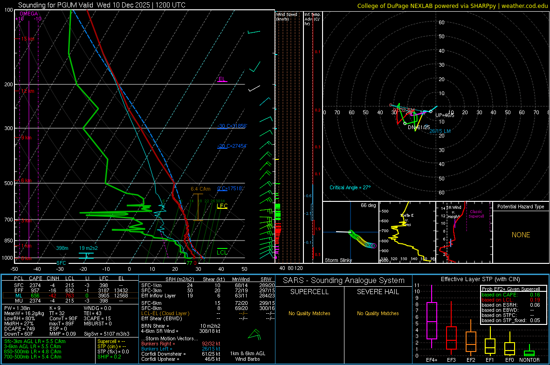Image resolution: width=550 pixels, height=365 pixels.
Task: Click the 'WNDG = 0.0' value
Action: pyautogui.click(x=97, y=308)
